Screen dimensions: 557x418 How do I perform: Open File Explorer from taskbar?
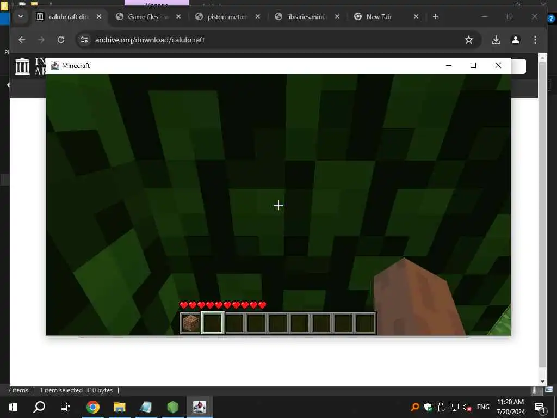119,407
